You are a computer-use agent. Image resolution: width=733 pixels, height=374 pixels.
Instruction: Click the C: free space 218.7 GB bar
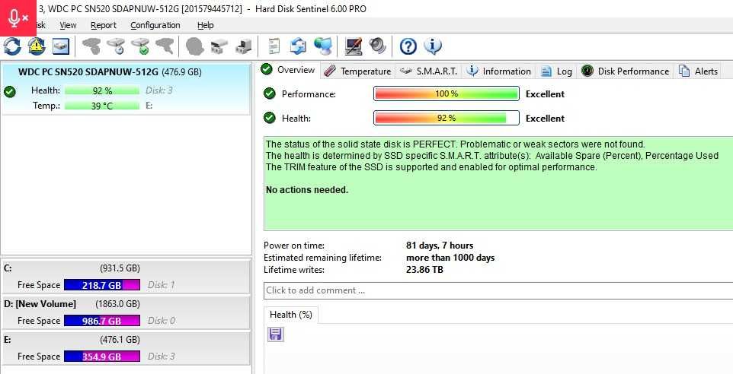point(102,285)
